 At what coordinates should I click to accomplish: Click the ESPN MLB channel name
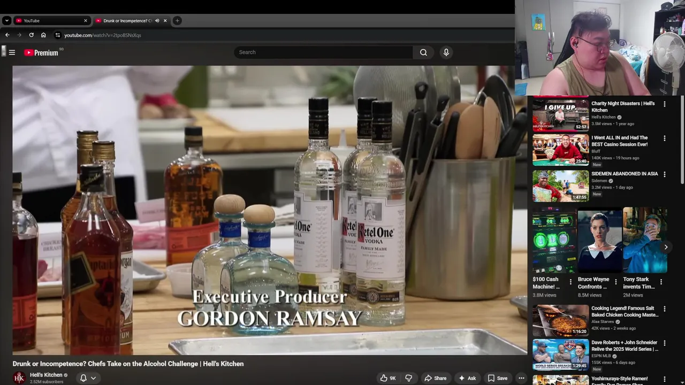coord(602,356)
